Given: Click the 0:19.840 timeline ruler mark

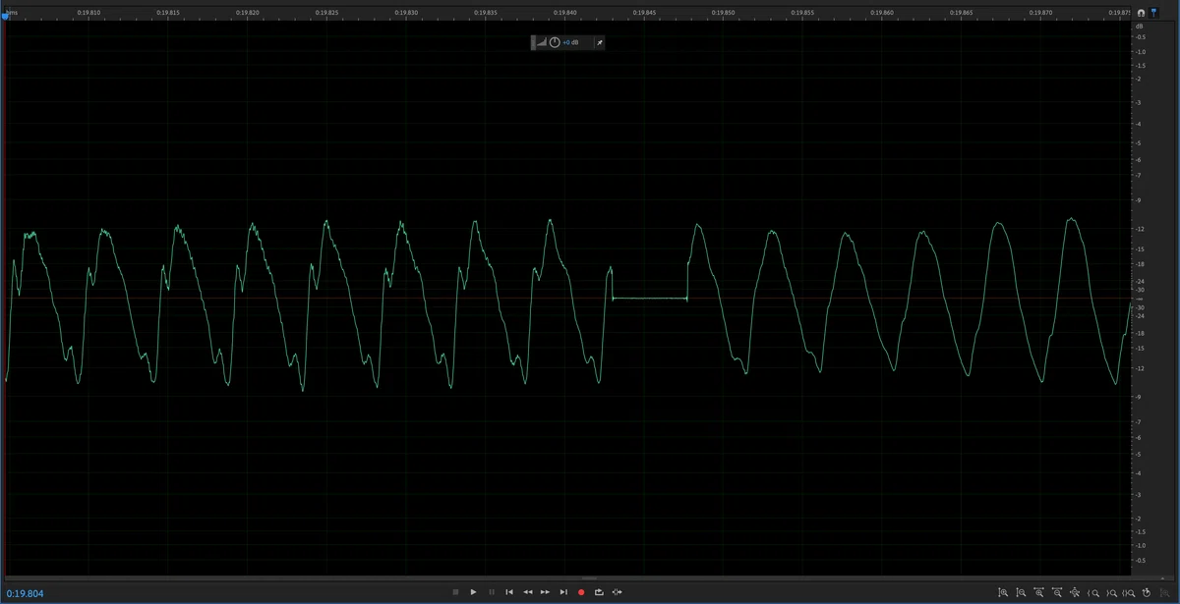Looking at the screenshot, I should 565,14.
